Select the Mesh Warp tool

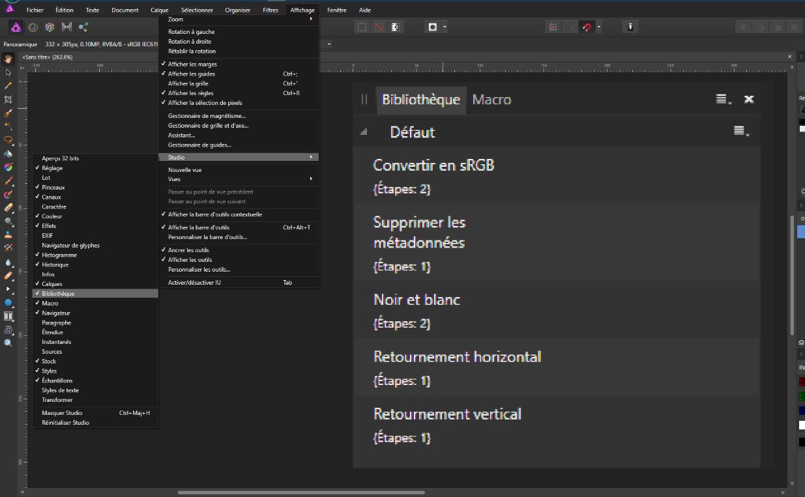[x=8, y=330]
